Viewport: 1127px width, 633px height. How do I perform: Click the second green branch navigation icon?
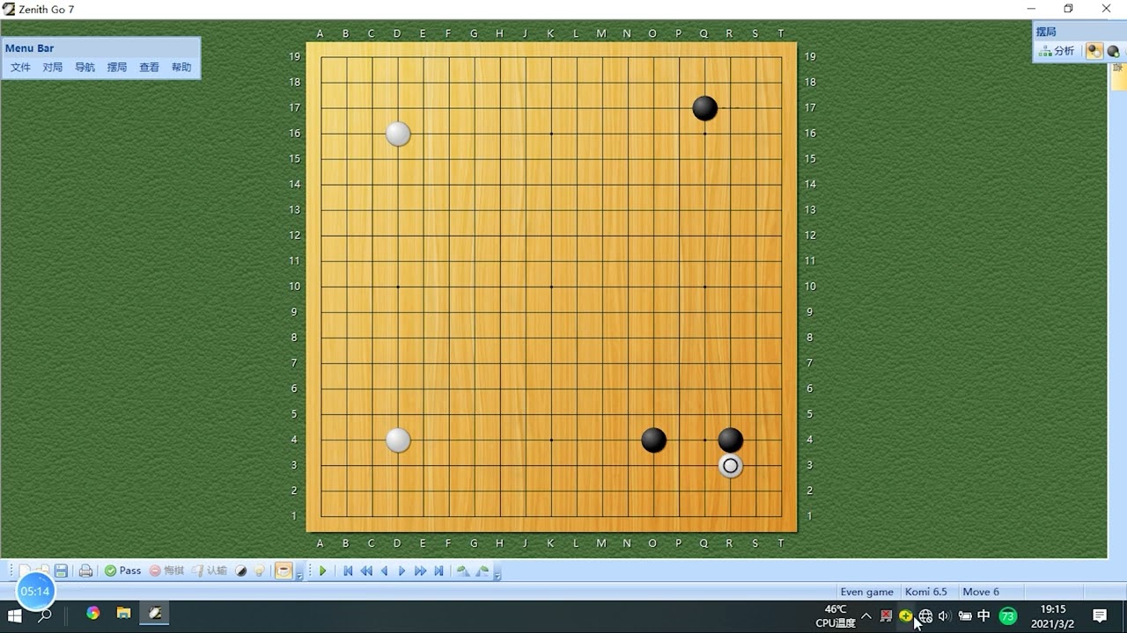[482, 571]
